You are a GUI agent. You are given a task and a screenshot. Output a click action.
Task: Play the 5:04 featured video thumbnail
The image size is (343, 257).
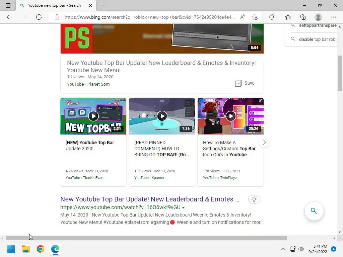coord(162,38)
